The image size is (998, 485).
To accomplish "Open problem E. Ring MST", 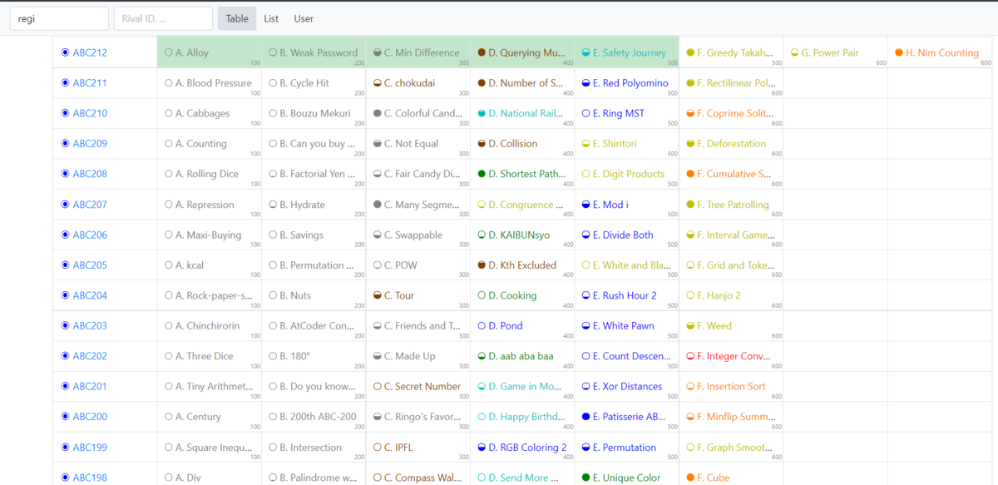I will tap(618, 113).
